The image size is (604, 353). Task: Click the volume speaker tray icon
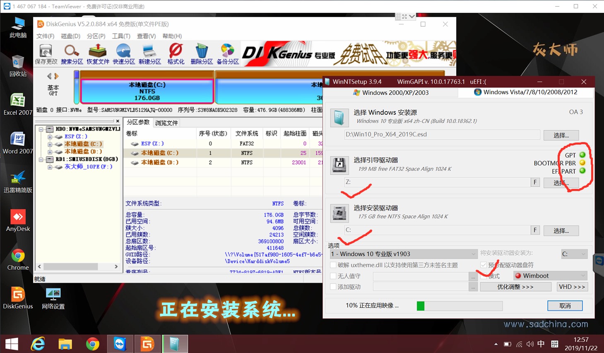coord(530,344)
